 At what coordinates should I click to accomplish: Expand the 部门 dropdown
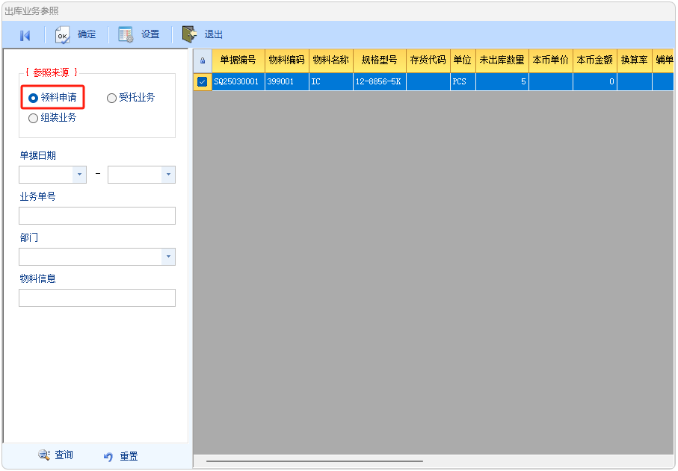168,257
